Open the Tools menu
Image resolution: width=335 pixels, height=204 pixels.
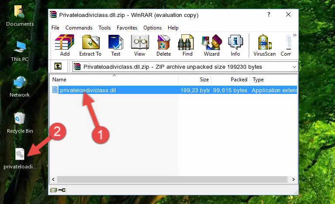point(105,28)
